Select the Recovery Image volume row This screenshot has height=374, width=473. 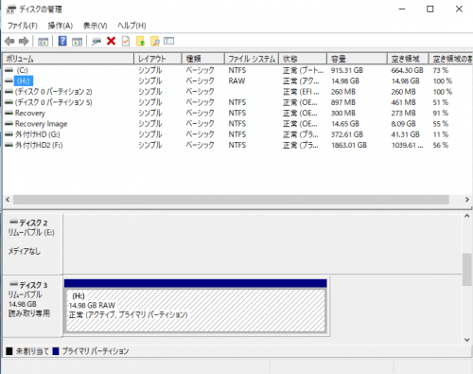pyautogui.click(x=237, y=124)
